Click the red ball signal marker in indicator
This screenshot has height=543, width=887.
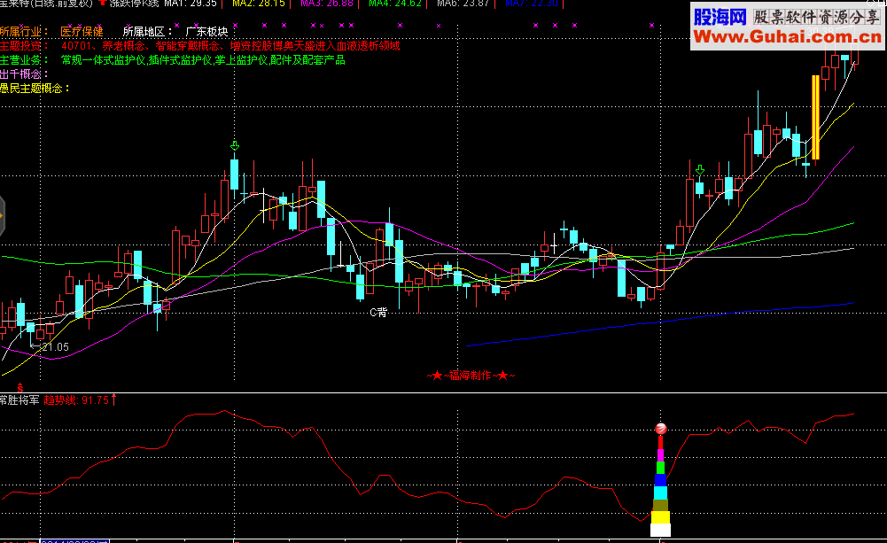(661, 428)
